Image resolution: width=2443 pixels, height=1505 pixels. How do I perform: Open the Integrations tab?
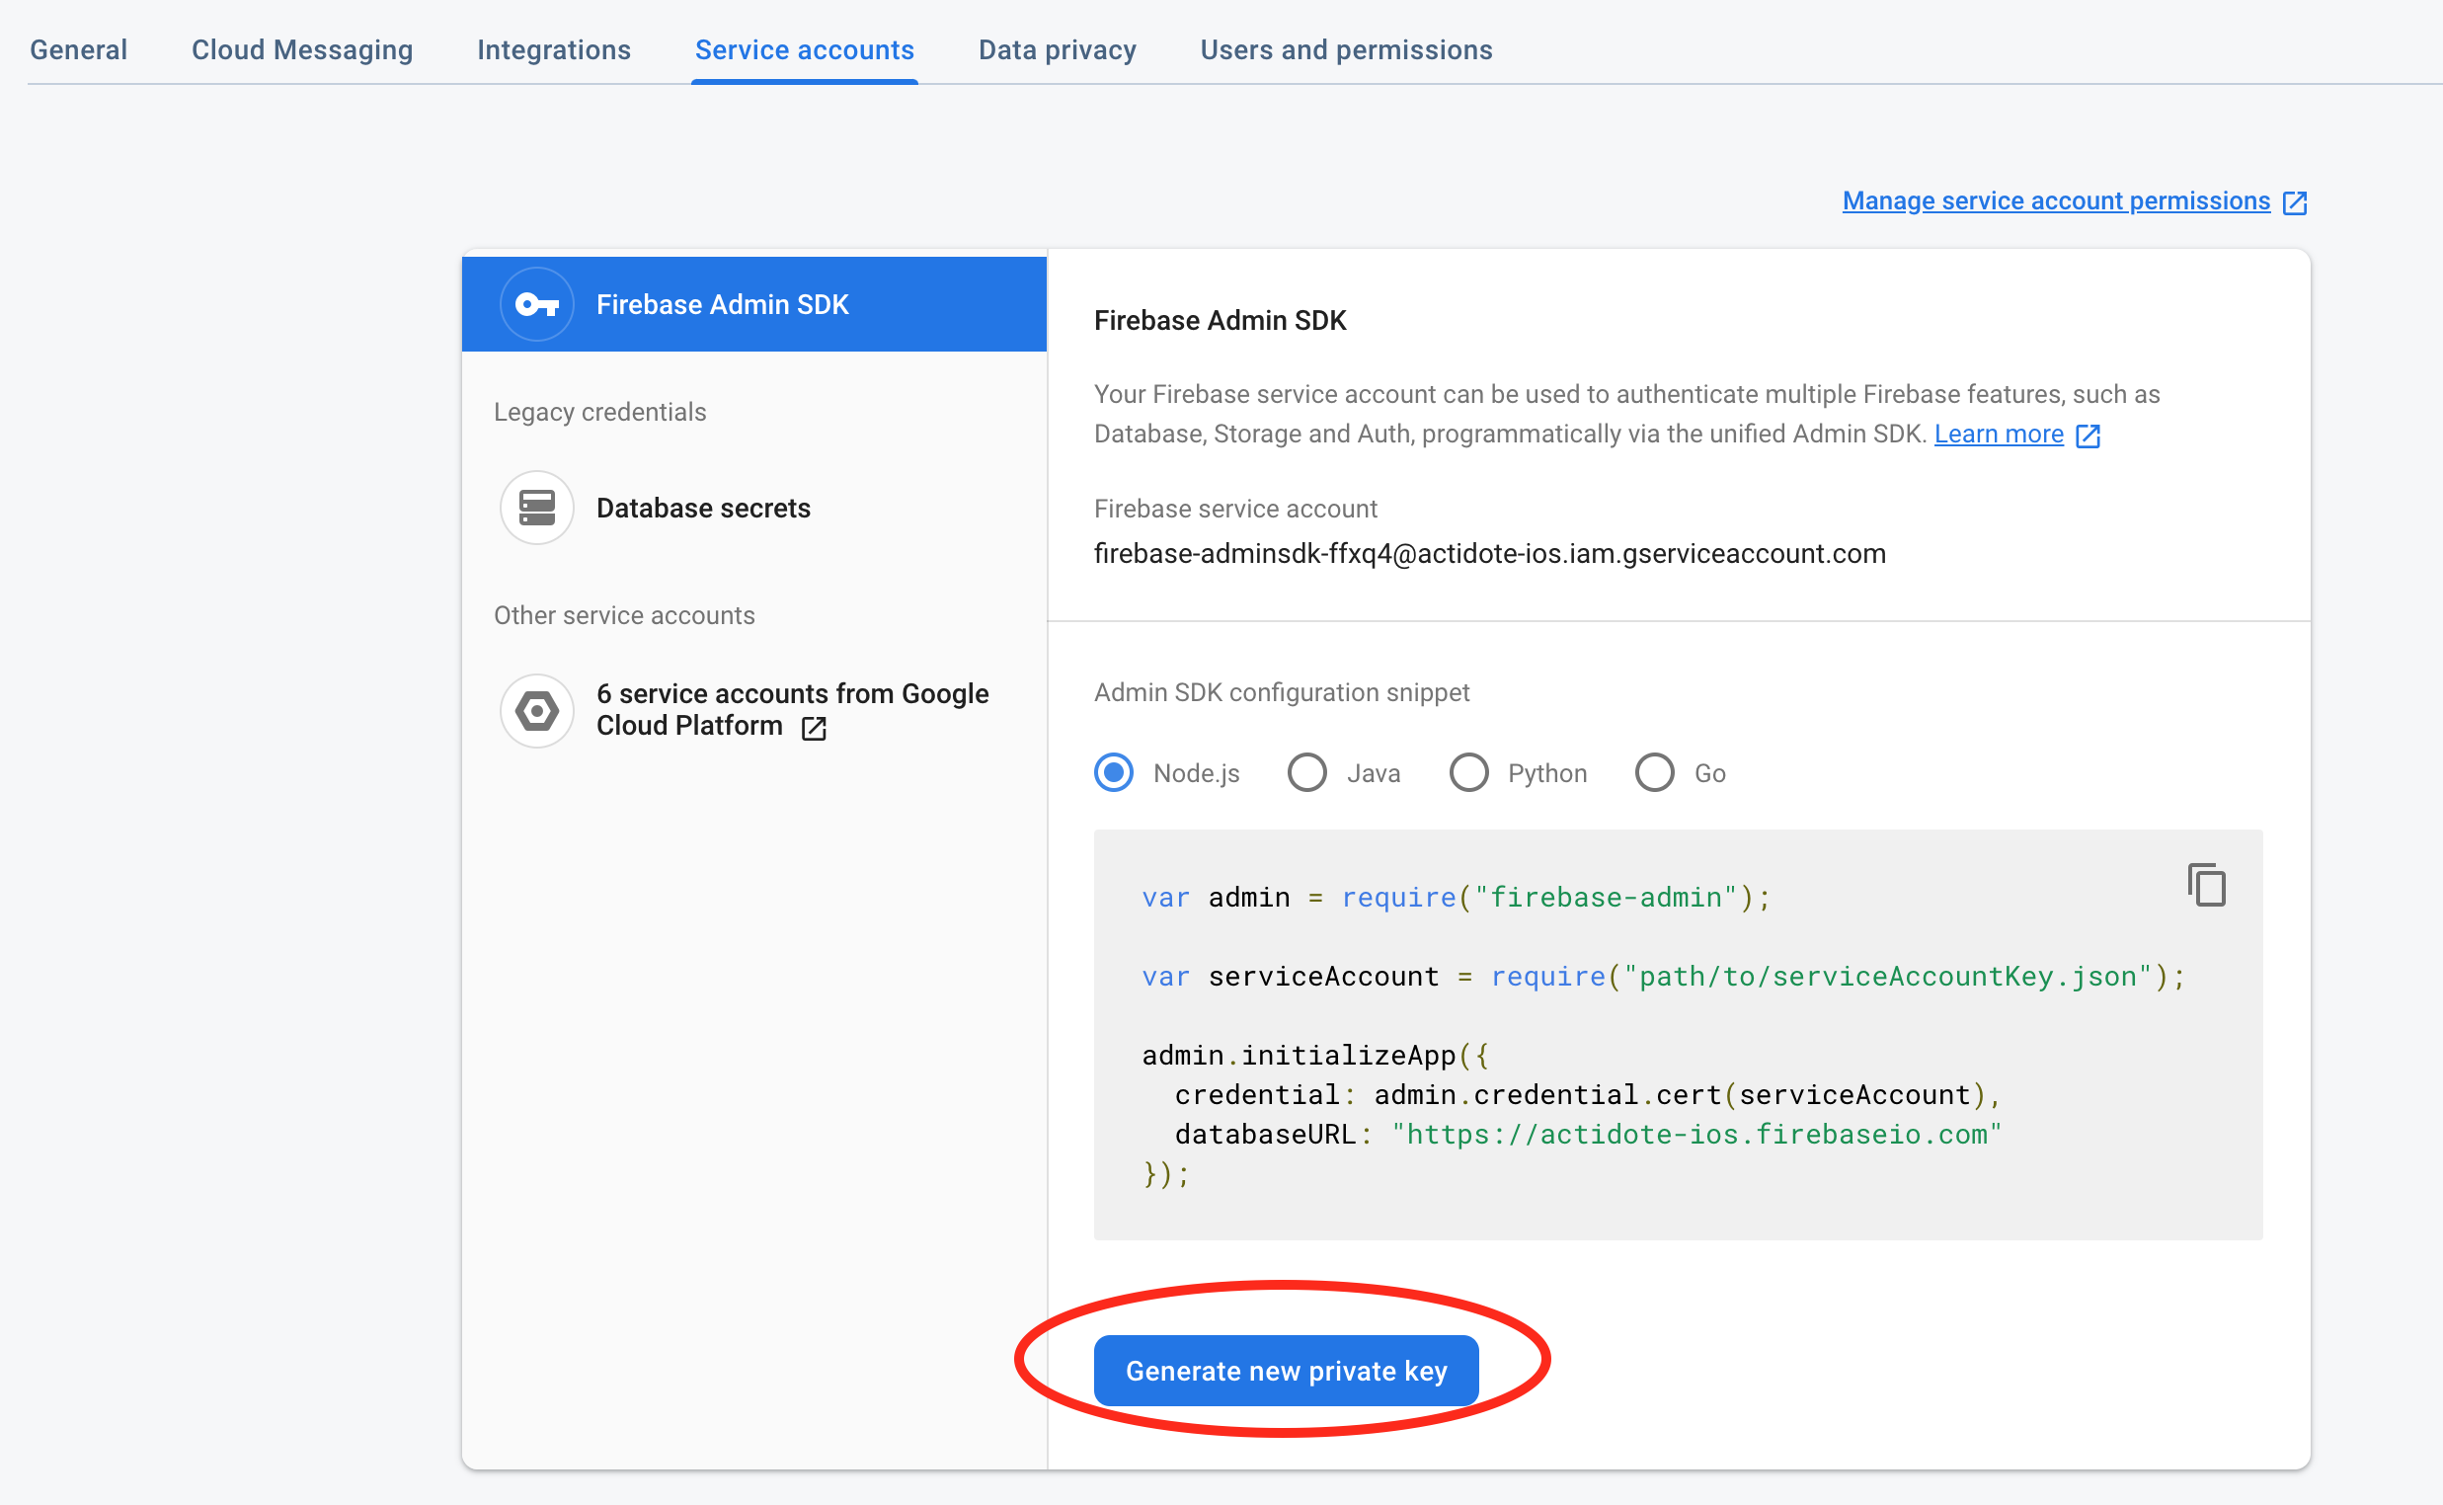click(553, 49)
